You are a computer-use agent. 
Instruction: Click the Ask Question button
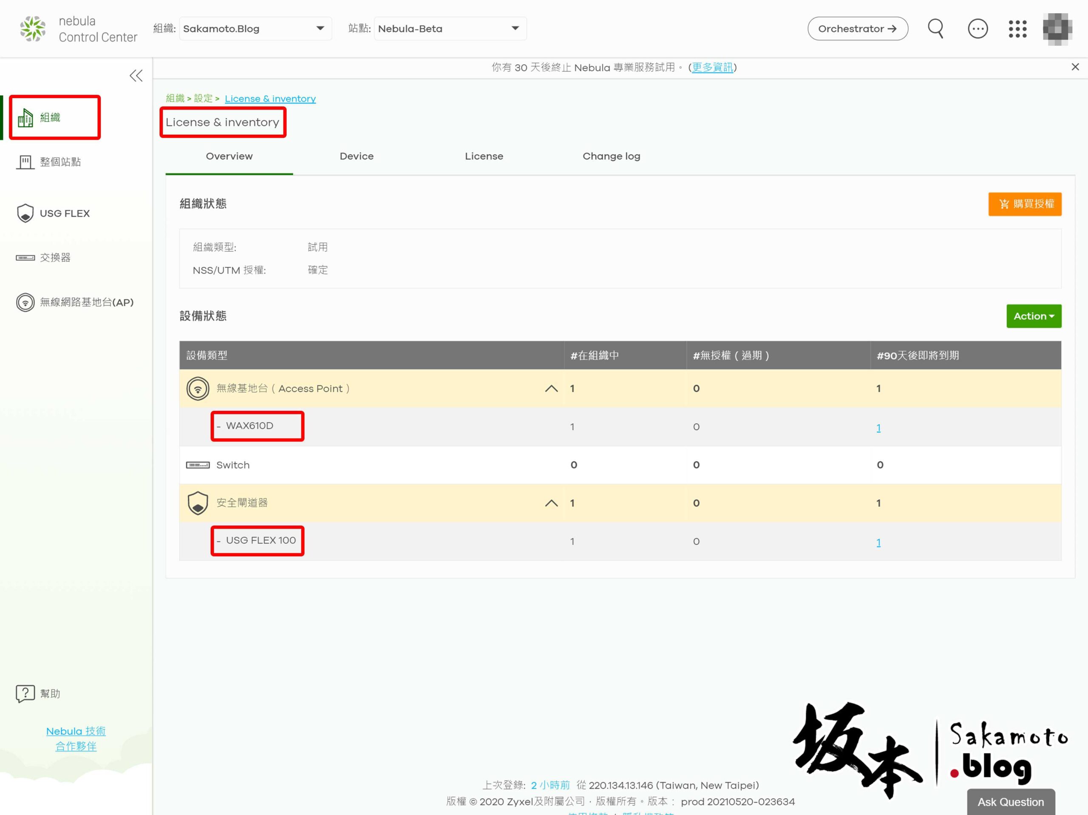(x=1011, y=802)
